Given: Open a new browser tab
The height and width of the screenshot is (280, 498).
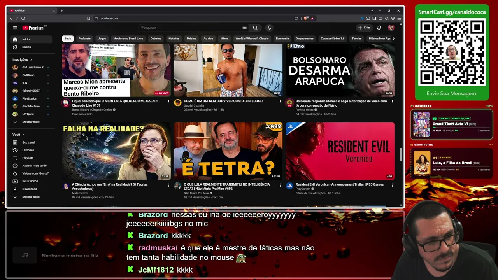Looking at the screenshot, I should click(x=61, y=10).
